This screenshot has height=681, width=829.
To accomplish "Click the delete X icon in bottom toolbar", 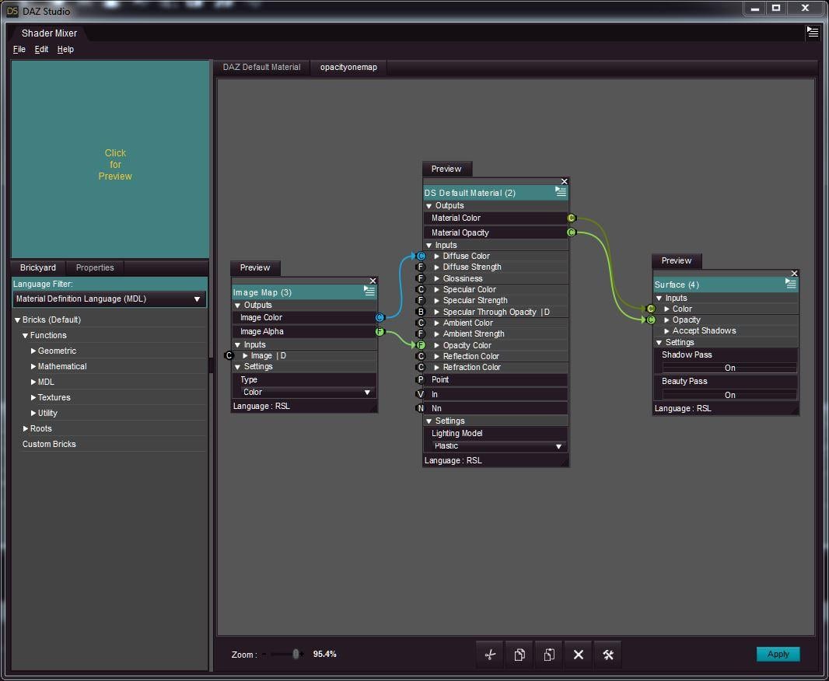I will [579, 655].
